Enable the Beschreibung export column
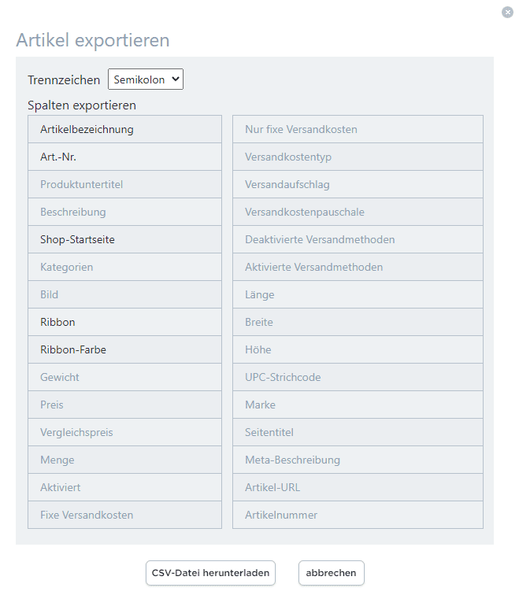This screenshot has height=595, width=519. pos(124,212)
